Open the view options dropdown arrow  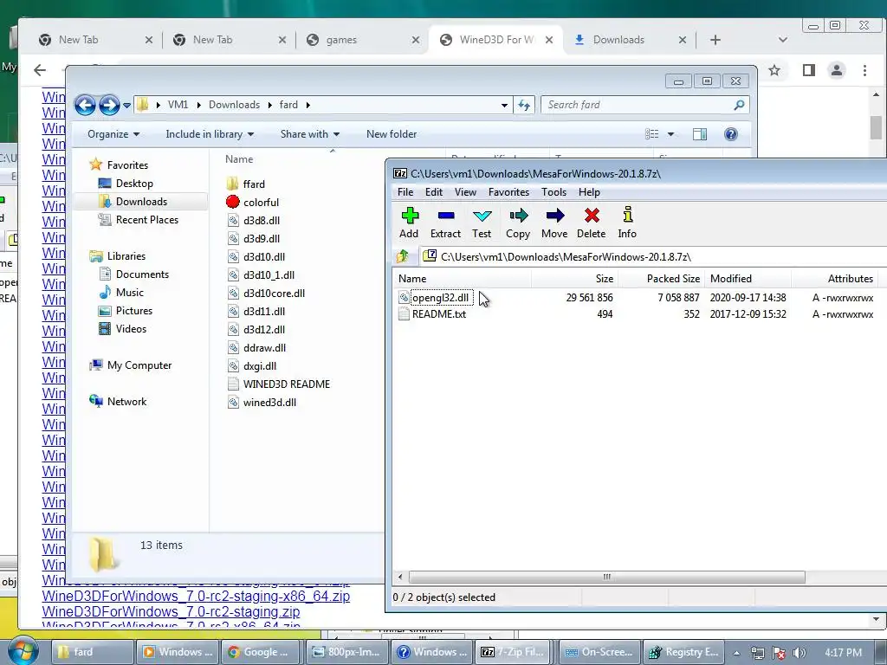pos(671,134)
